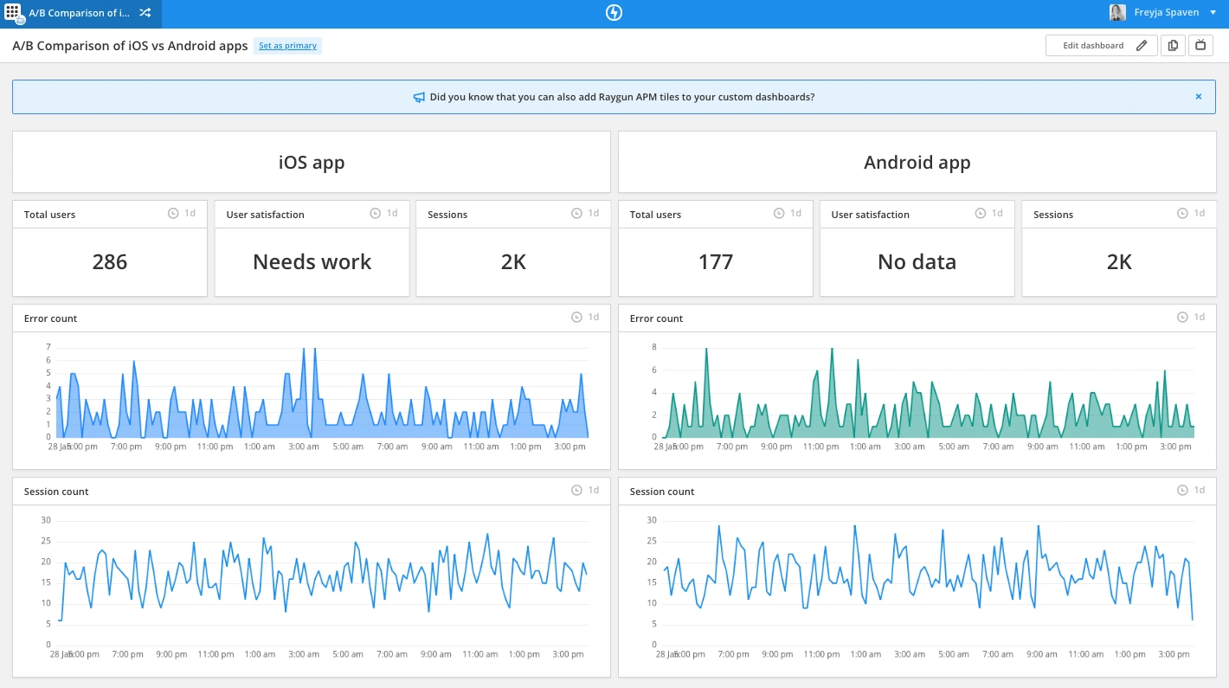Click the iOS 2K sessions value
1229x688 pixels.
(x=513, y=262)
